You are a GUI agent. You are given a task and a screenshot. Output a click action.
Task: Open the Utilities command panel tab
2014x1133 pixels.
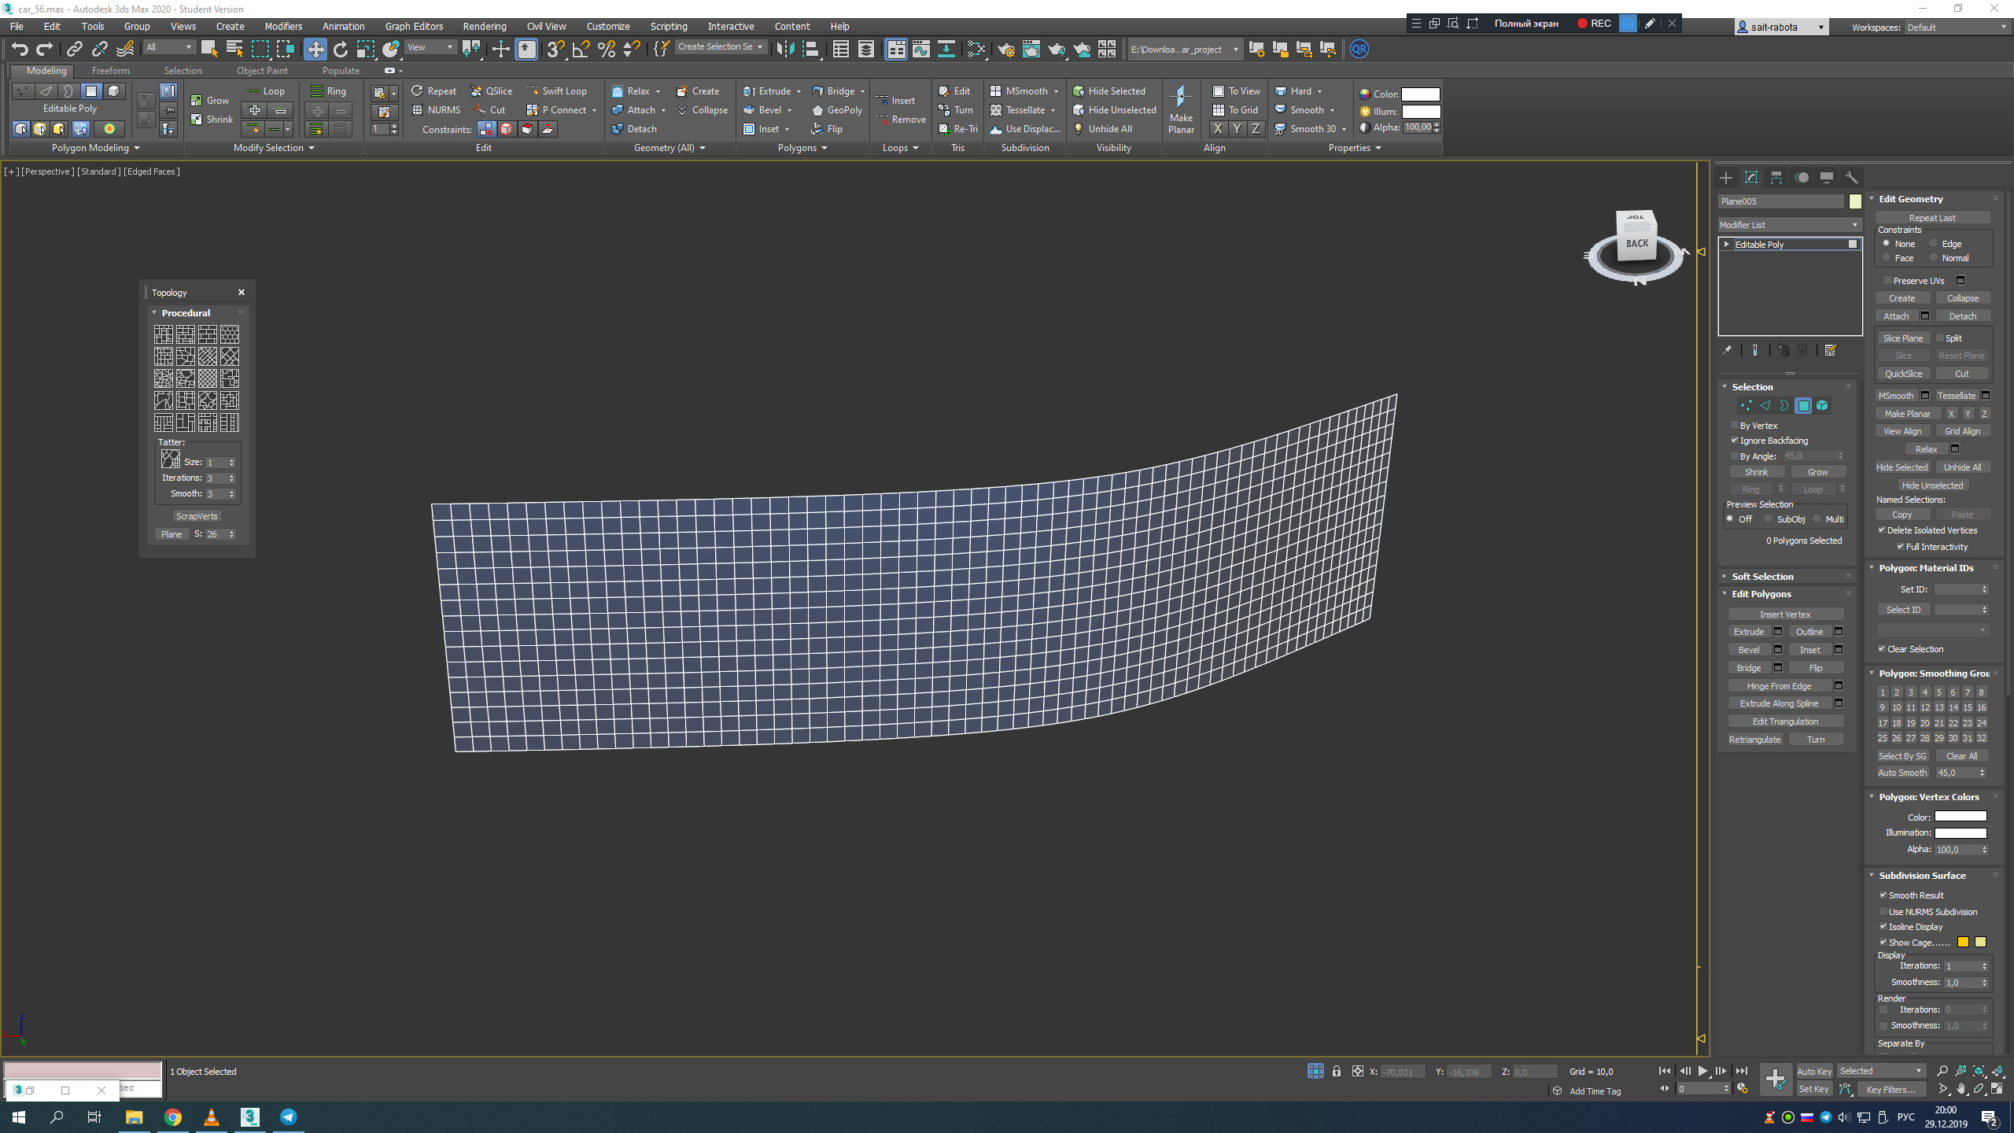pyautogui.click(x=1851, y=178)
